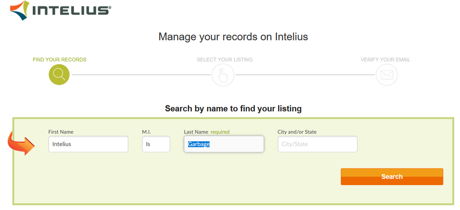Image resolution: width=460 pixels, height=210 pixels.
Task: Click the Intelius wordmark text
Action: (72, 11)
